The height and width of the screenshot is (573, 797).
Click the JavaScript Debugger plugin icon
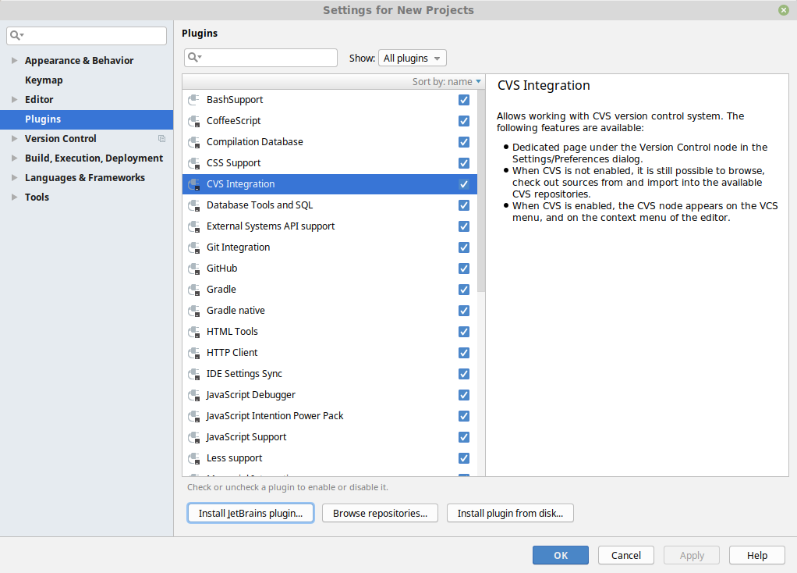coord(193,395)
